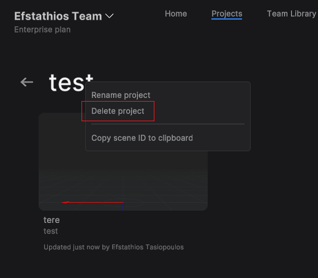The height and width of the screenshot is (278, 318).
Task: Click the blue axis line in scene preview
Action: click(123, 206)
